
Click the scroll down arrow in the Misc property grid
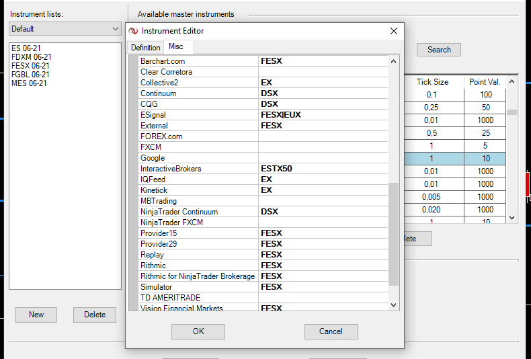(x=393, y=305)
